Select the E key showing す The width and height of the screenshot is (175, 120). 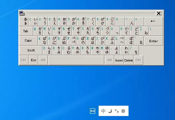coord(57,31)
